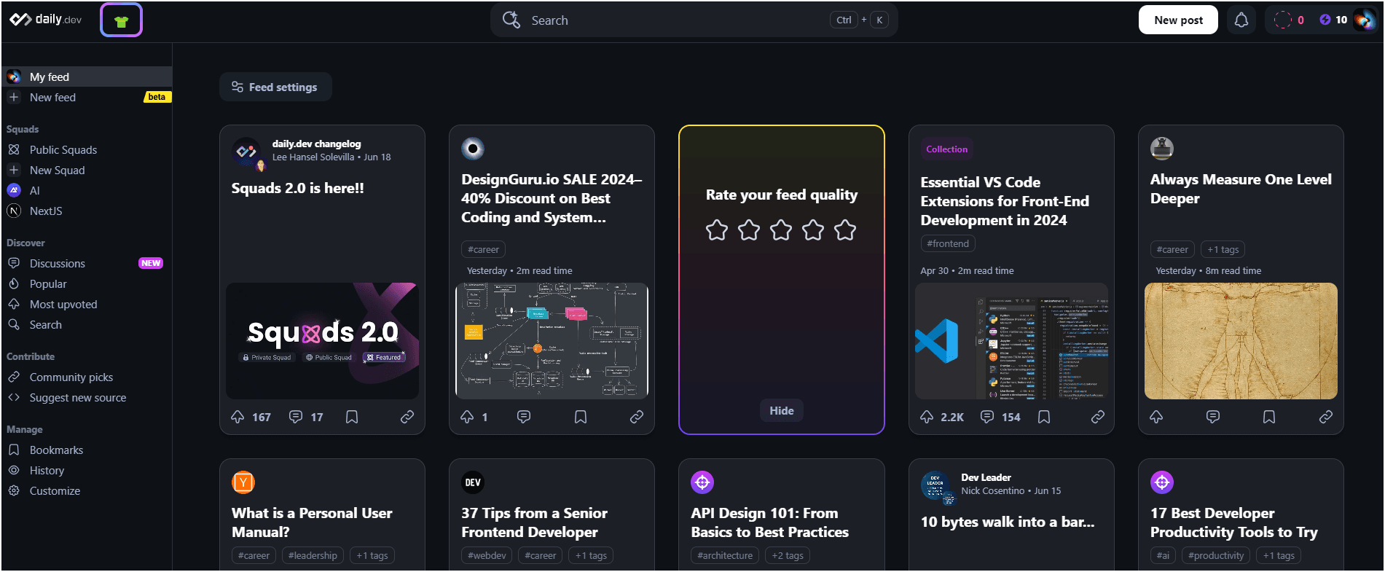1385x572 pixels.
Task: Open Most upvoted posts
Action: [87, 304]
